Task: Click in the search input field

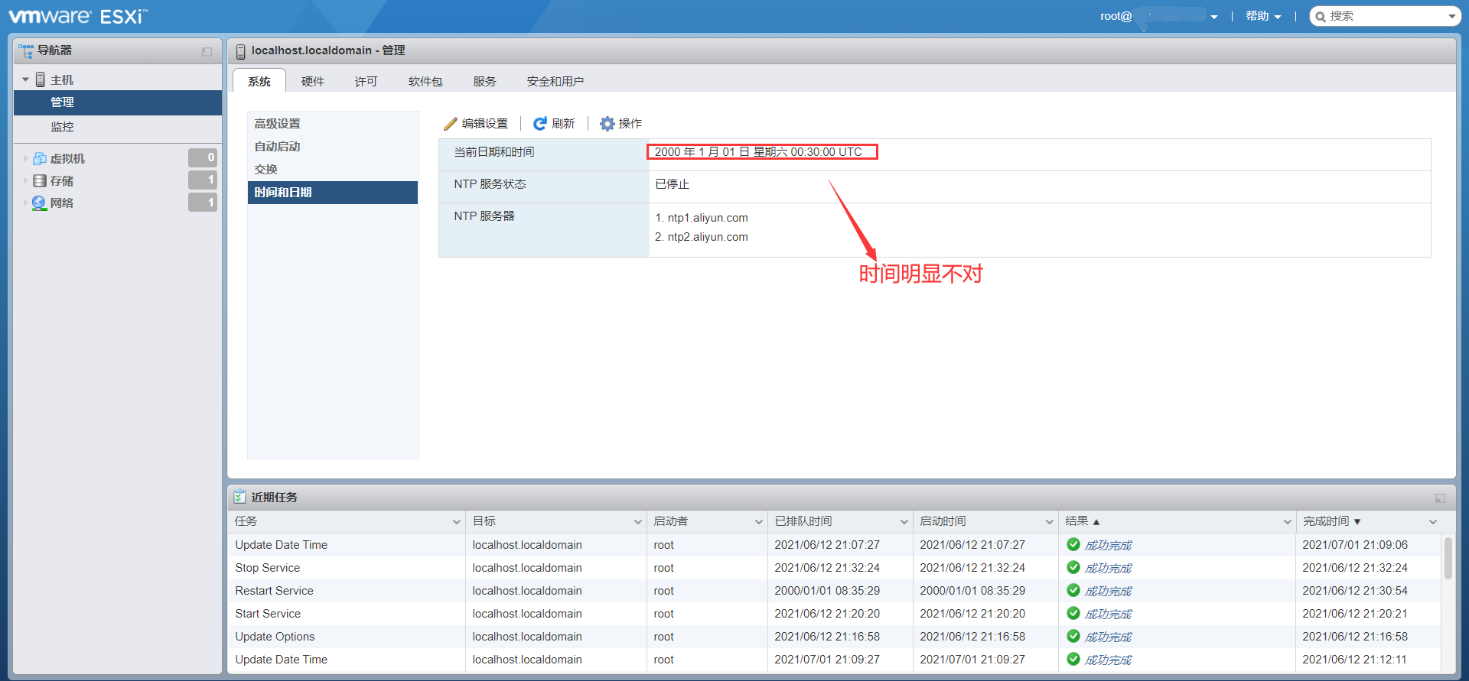Action: (1386, 16)
